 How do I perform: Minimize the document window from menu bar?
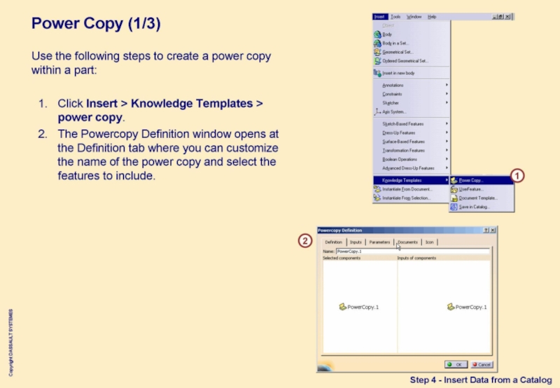click(495, 17)
